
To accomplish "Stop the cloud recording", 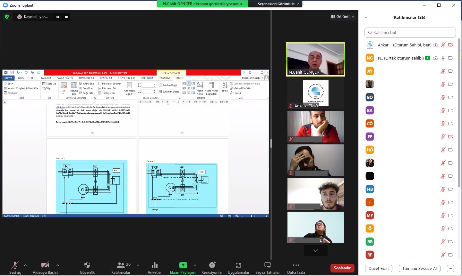I will tap(66, 17).
